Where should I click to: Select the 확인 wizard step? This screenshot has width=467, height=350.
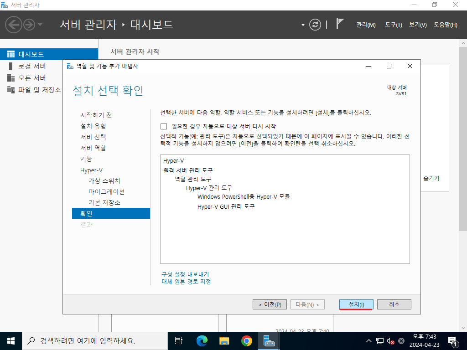111,213
